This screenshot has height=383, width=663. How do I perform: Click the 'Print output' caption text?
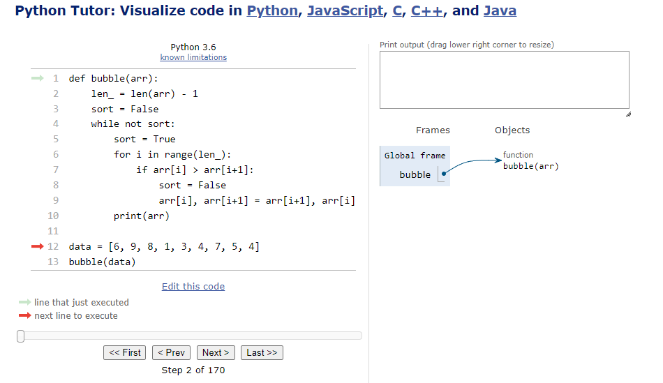467,45
